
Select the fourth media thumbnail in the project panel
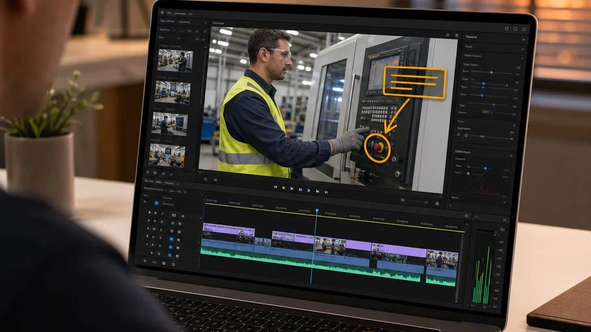click(167, 155)
